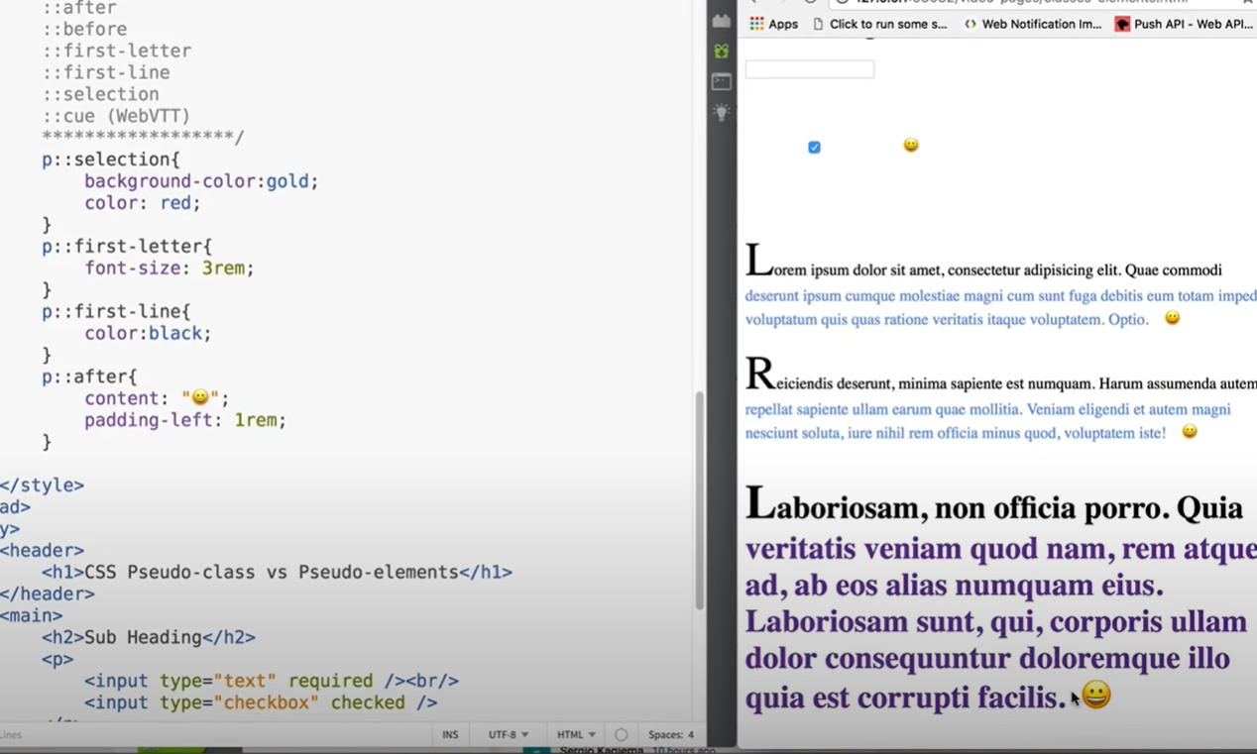Click the 'p::selection{' line in the editor
The image size is (1257, 754).
coord(111,160)
